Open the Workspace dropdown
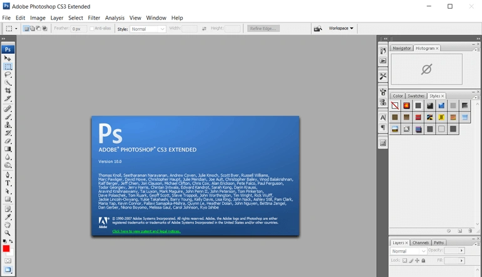Screen dimensions: 482x277 pyautogui.click(x=341, y=28)
